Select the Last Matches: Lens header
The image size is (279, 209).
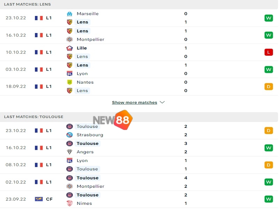(27, 4)
